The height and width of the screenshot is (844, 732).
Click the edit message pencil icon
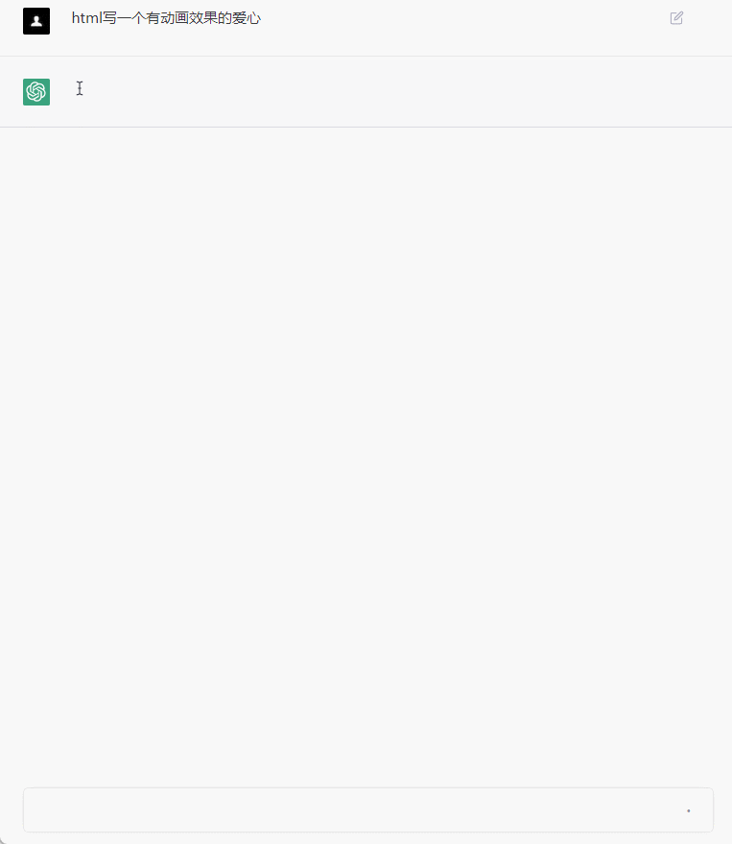pos(676,18)
